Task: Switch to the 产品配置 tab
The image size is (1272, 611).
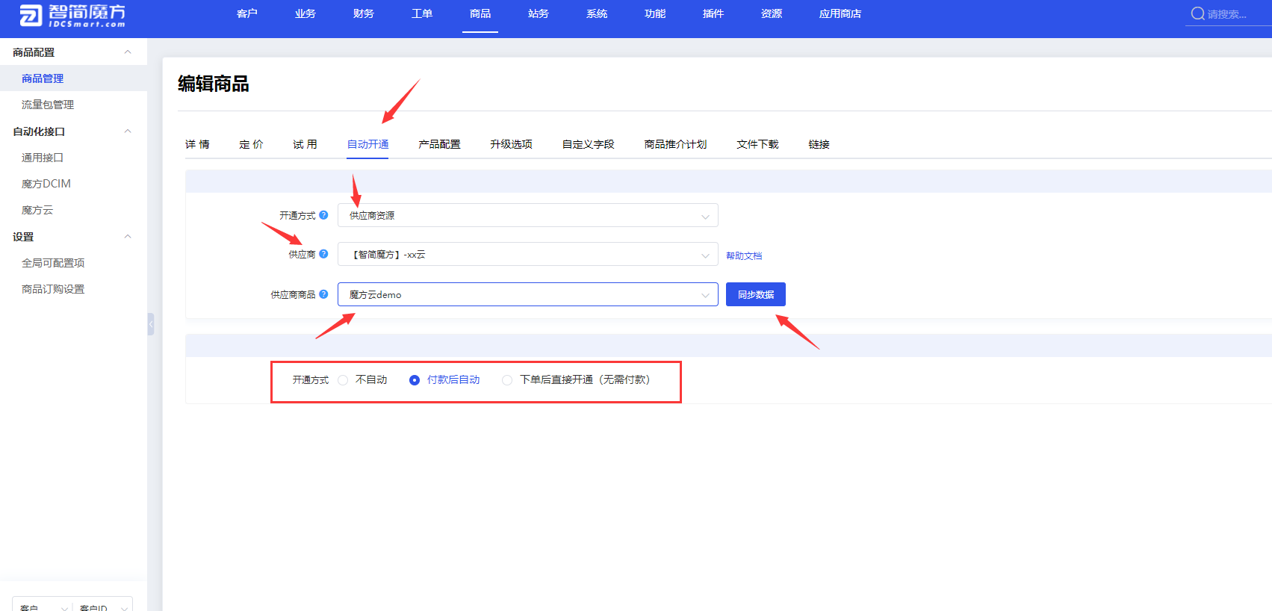Action: (439, 144)
